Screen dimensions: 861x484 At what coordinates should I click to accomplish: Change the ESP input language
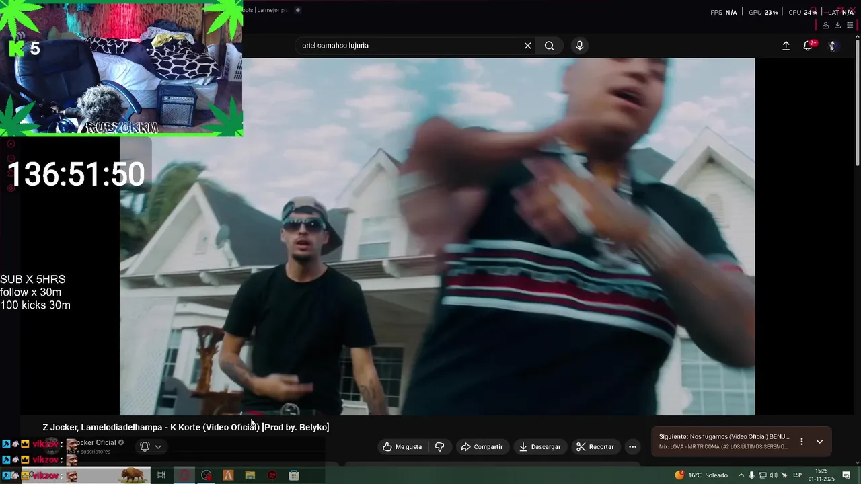click(798, 475)
